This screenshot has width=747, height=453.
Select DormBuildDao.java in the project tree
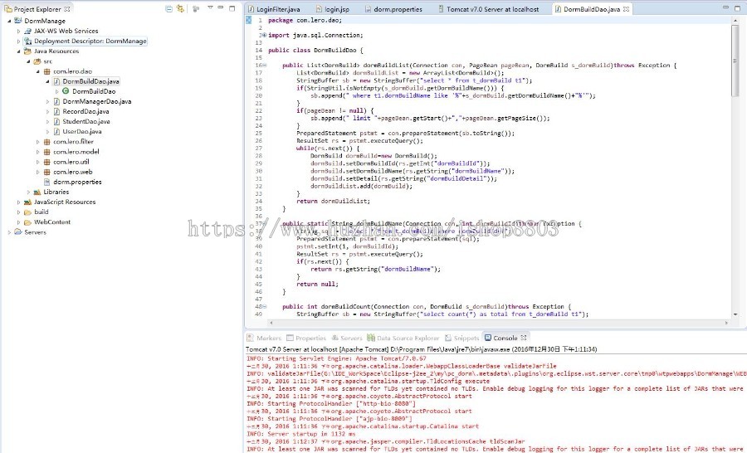pyautogui.click(x=90, y=81)
